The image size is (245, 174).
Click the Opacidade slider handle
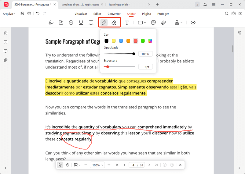tap(134, 54)
